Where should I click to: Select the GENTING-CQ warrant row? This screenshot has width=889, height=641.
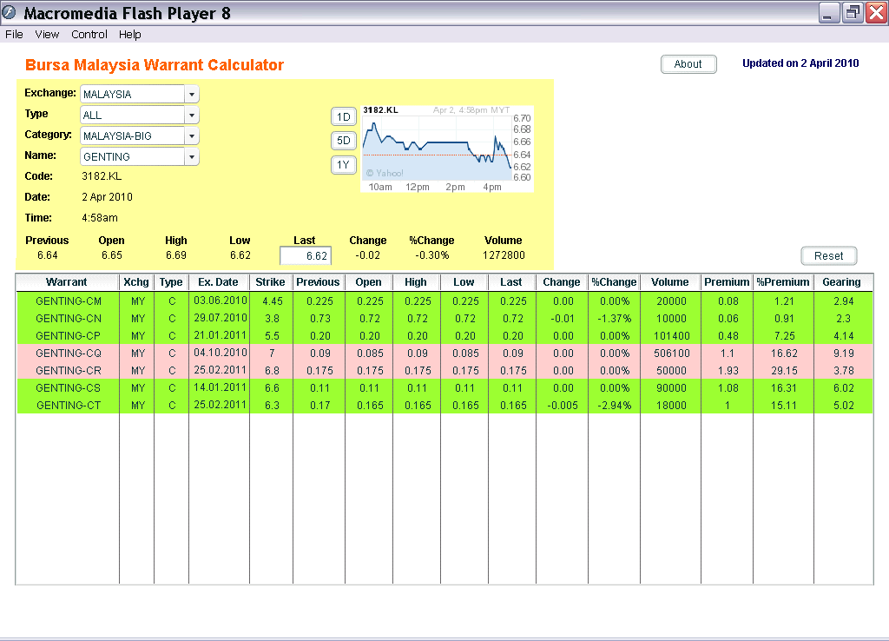(444, 354)
